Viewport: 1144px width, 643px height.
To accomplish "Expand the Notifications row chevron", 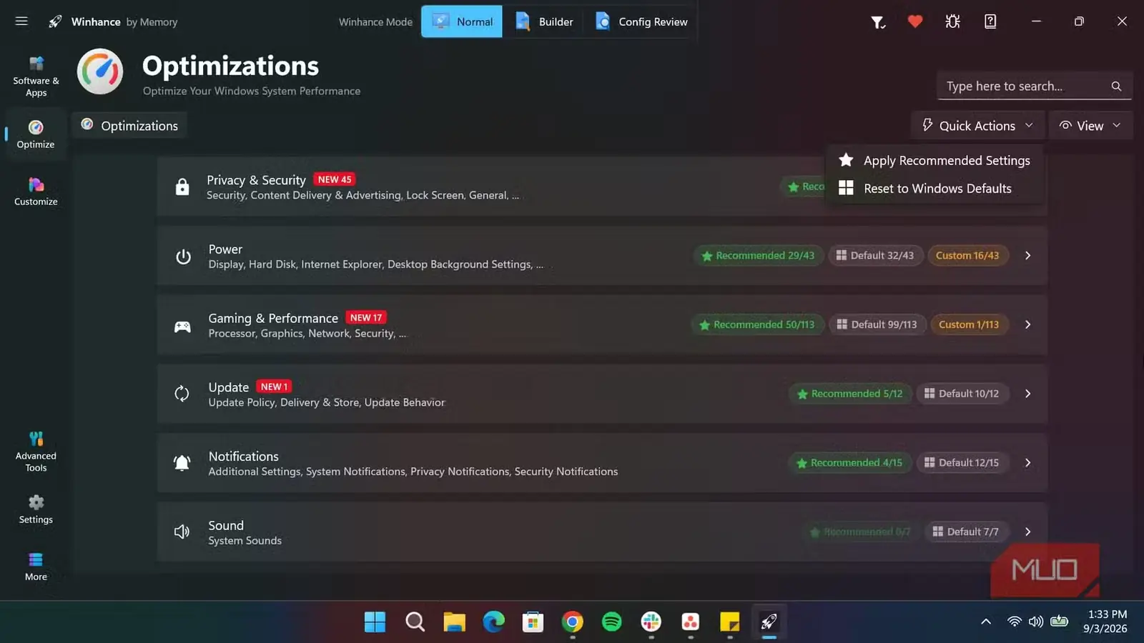I will pos(1027,463).
